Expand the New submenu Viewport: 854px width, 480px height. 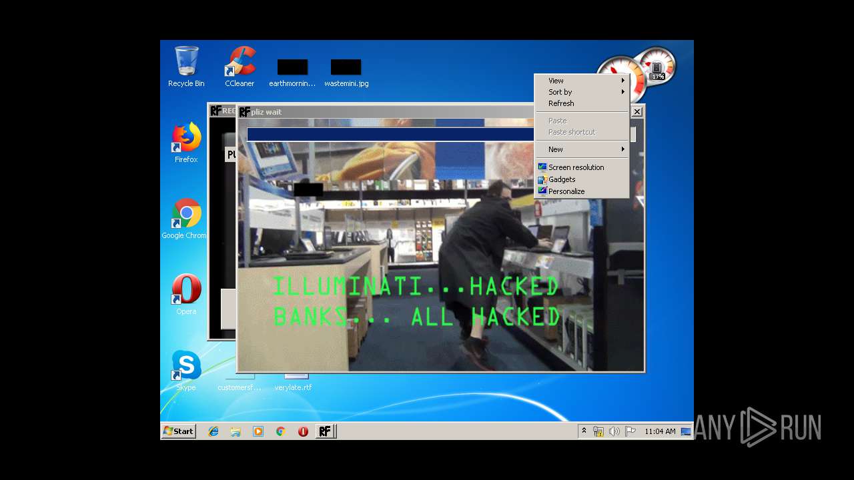(x=582, y=149)
